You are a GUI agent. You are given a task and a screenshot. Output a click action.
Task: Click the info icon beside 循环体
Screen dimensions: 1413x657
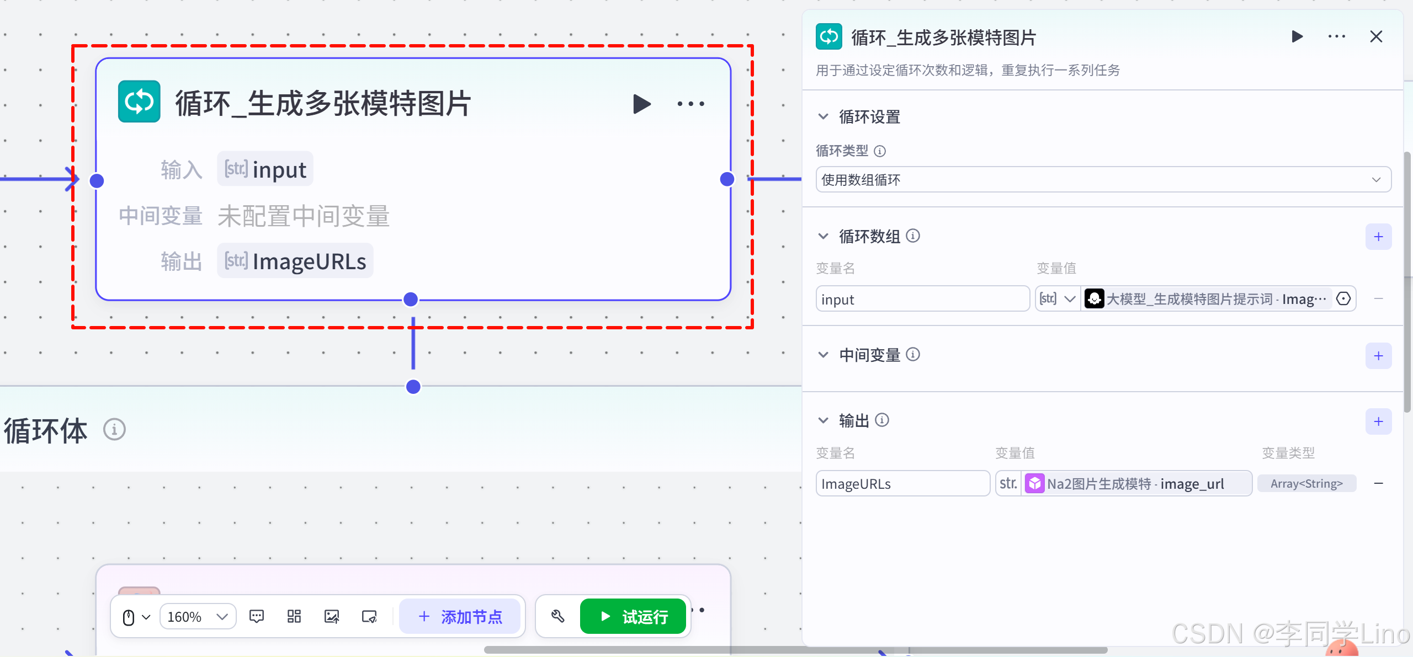pyautogui.click(x=115, y=429)
